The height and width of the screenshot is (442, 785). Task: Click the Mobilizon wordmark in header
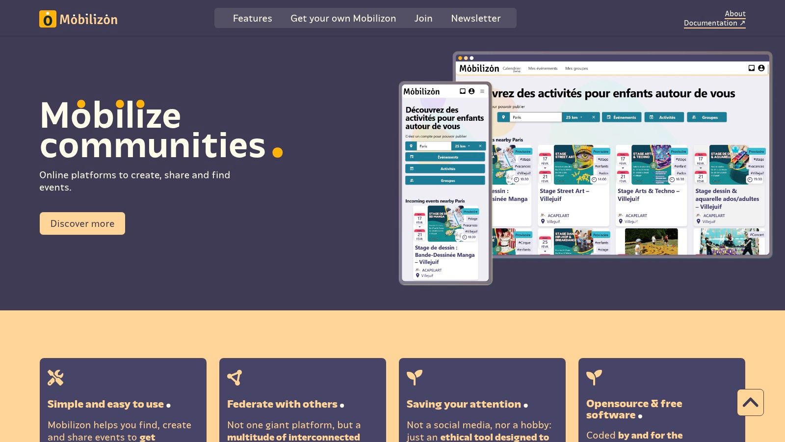click(x=89, y=20)
